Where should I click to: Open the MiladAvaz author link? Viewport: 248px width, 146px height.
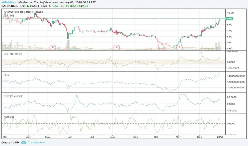click(x=9, y=2)
